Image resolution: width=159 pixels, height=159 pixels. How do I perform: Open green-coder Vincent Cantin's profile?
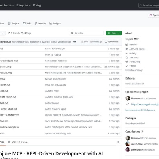click(145, 144)
